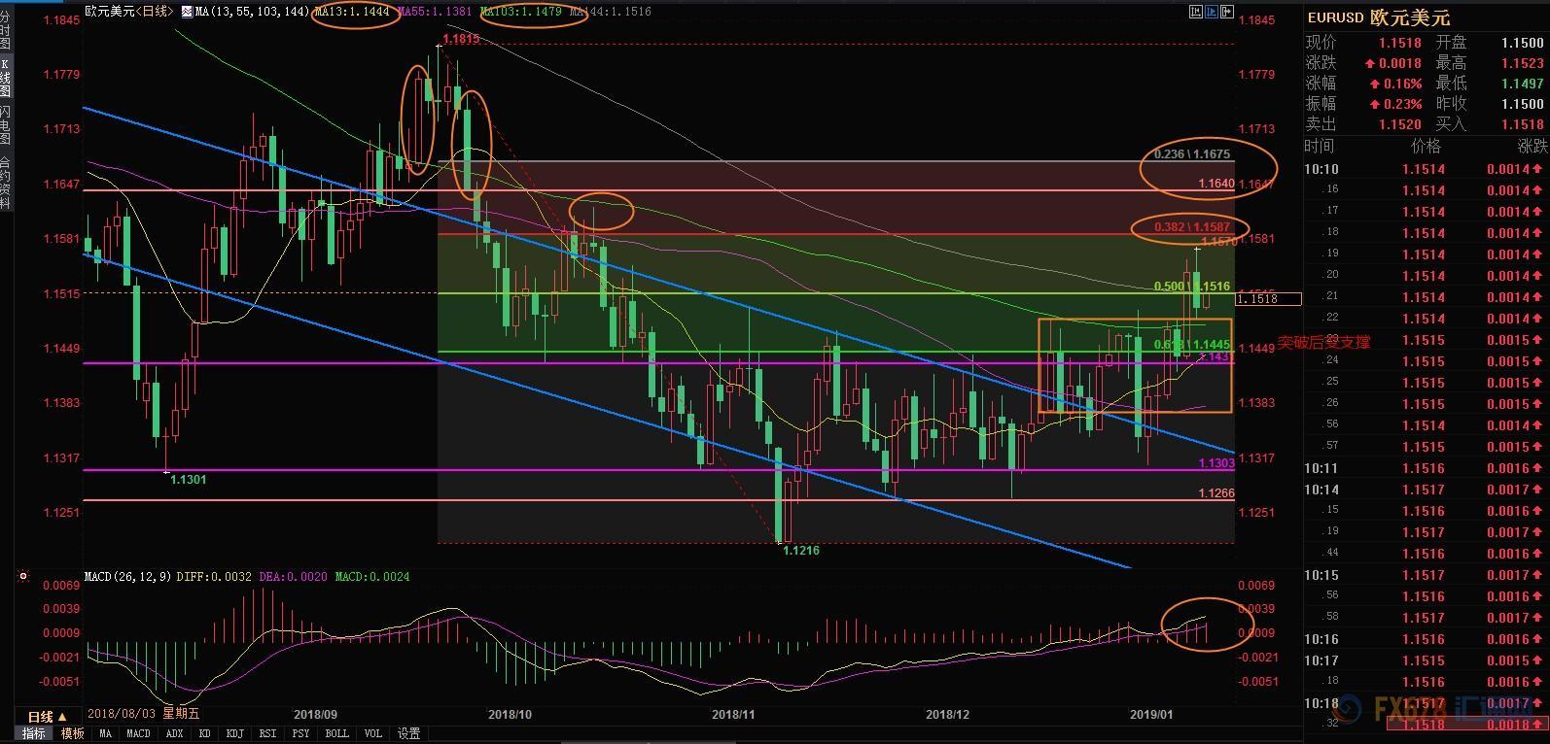The width and height of the screenshot is (1550, 744).
Task: Click the 10:17 tick row
Action: click(1427, 660)
